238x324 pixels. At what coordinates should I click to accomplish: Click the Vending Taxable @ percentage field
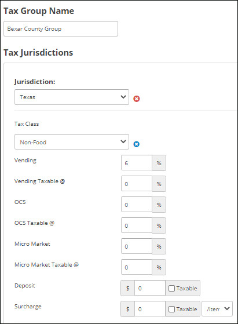point(137,184)
